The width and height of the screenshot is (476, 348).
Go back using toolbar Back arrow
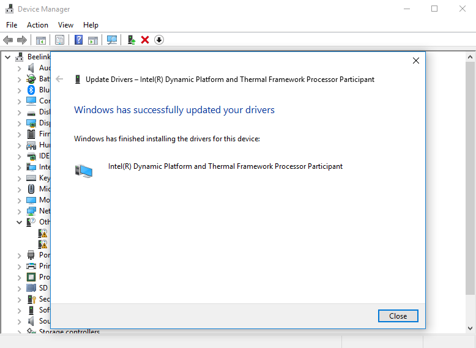(8, 40)
